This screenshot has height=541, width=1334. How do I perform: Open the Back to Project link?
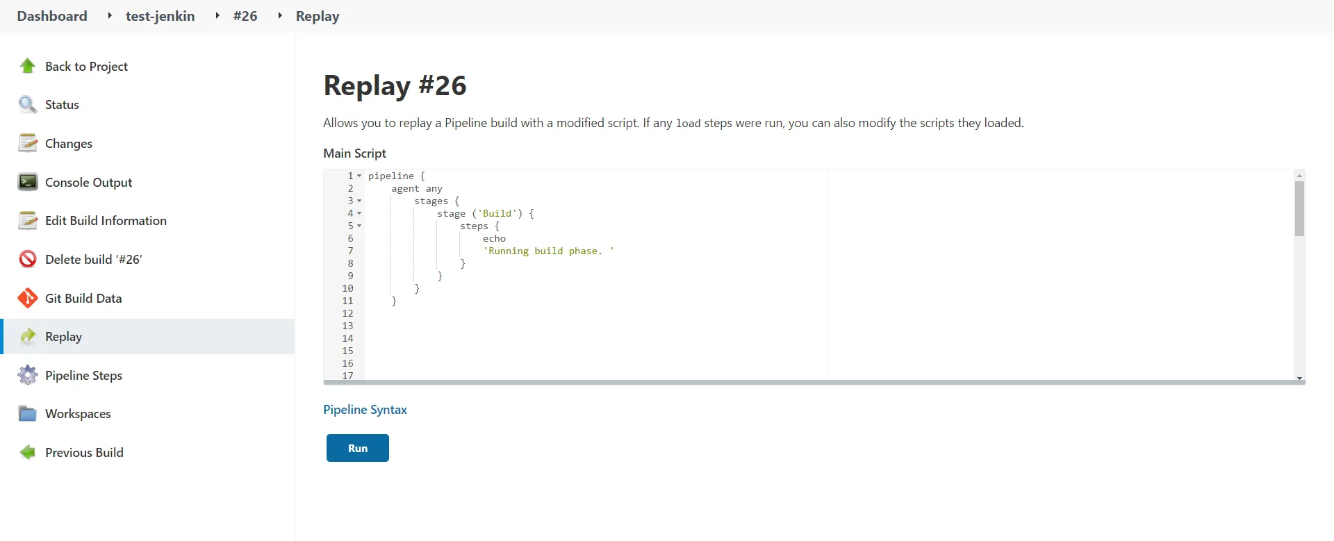click(x=86, y=66)
